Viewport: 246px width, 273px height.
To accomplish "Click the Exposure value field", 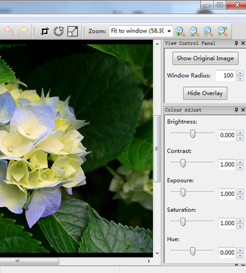I will click(x=227, y=194).
